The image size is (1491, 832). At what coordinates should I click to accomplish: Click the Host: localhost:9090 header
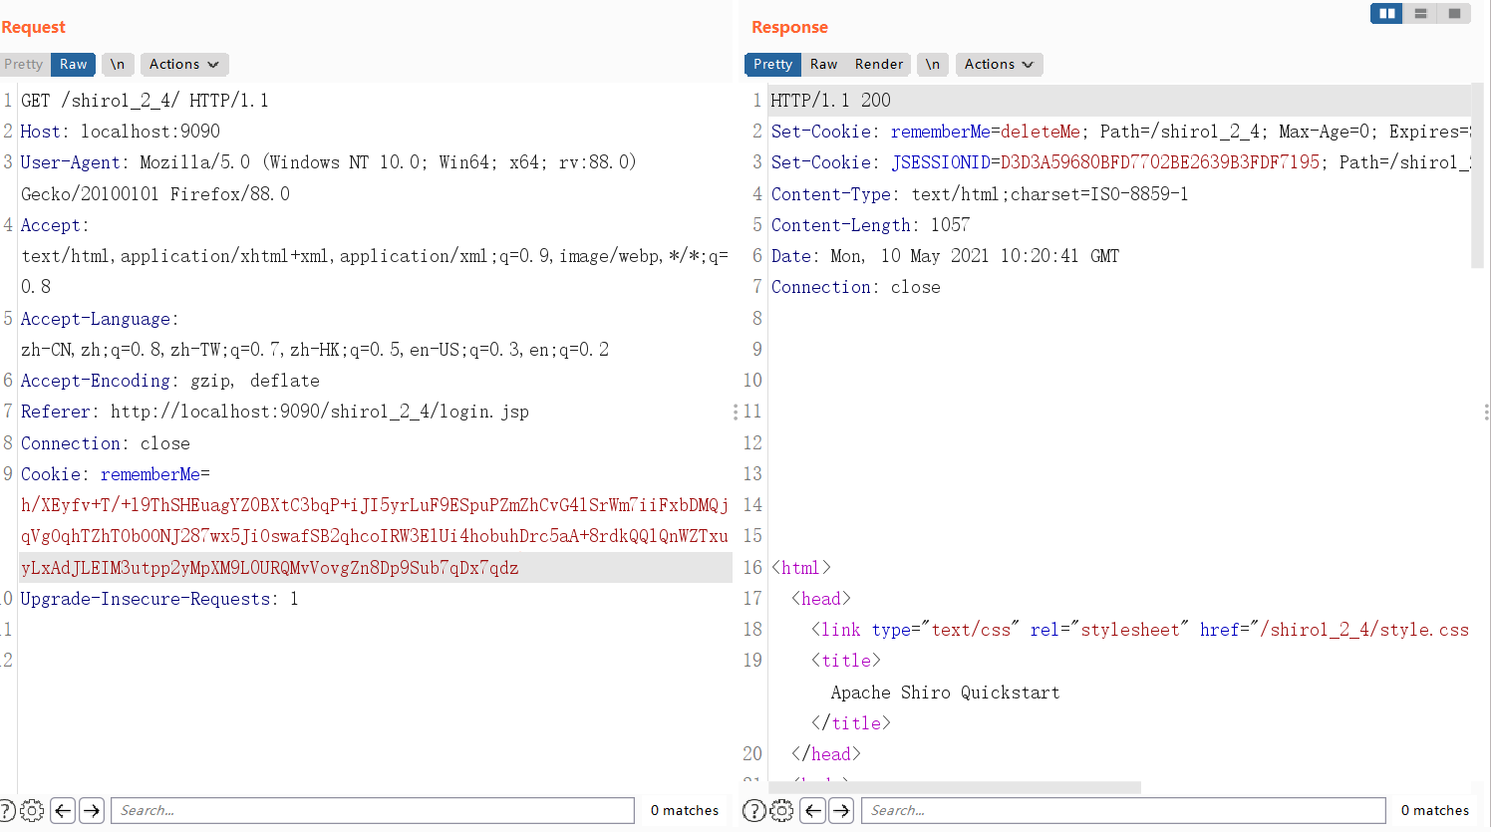pos(121,132)
